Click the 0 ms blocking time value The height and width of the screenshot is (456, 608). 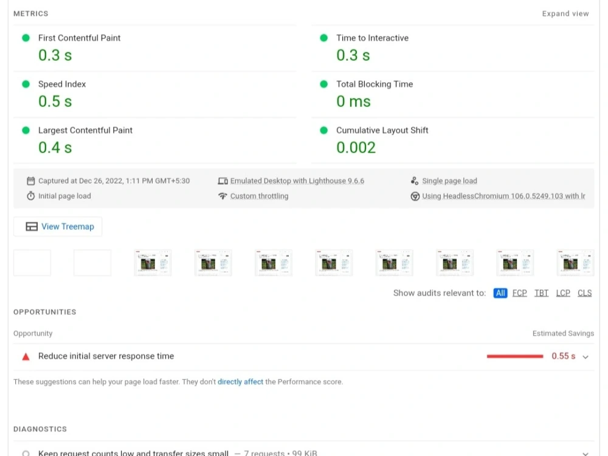click(354, 102)
